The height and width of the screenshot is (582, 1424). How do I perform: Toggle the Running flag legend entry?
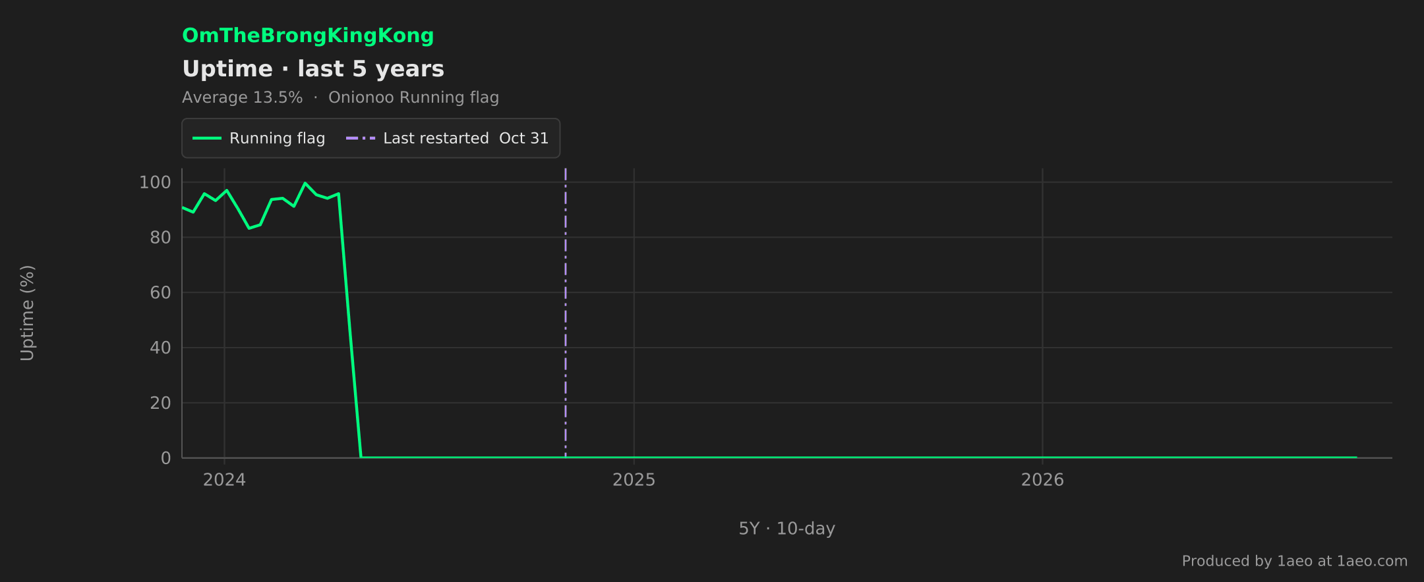(258, 138)
